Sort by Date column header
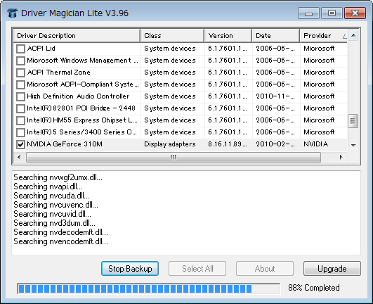This screenshot has width=373, height=304. point(276,36)
